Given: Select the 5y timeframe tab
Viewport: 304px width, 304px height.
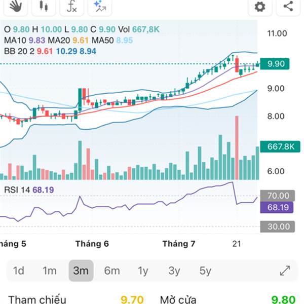Looking at the screenshot, I should click(x=205, y=271).
